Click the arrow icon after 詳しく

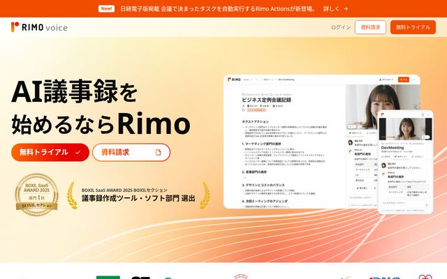pyautogui.click(x=346, y=9)
